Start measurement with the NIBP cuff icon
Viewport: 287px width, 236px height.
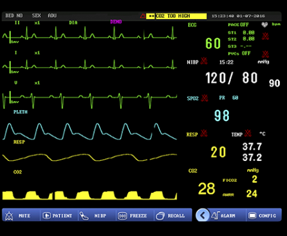click(84, 216)
